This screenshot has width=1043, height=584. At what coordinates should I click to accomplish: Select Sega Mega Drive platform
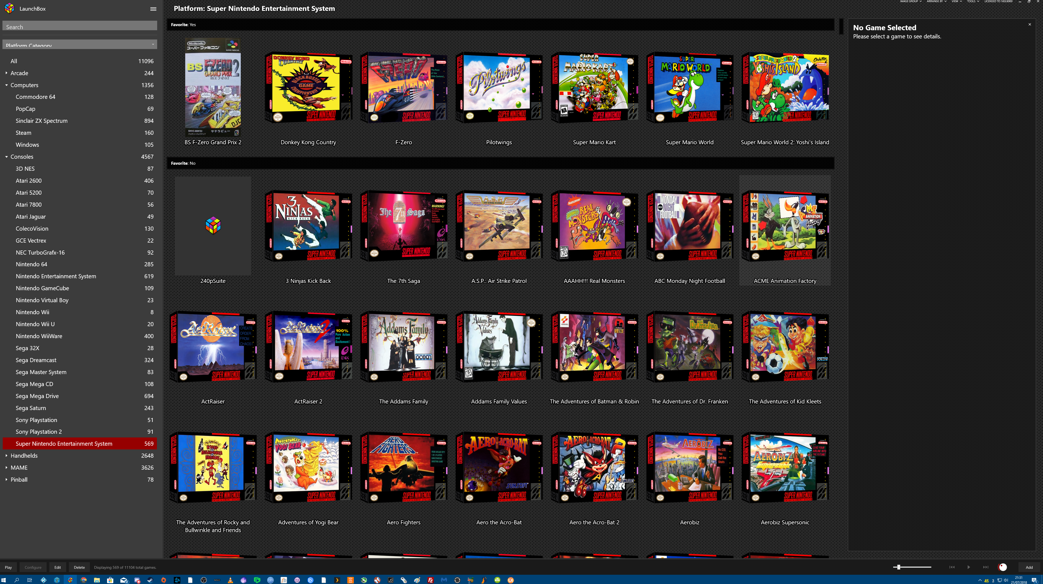[x=80, y=396]
